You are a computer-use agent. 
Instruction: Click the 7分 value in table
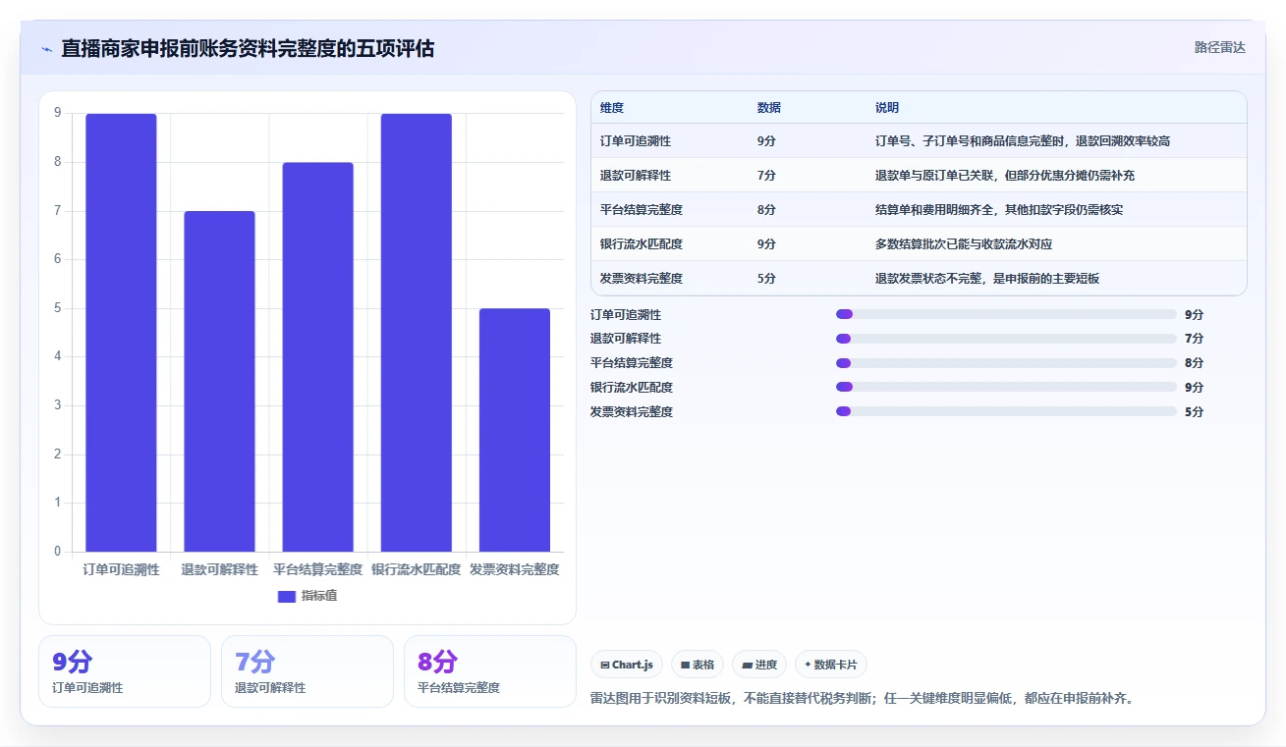click(766, 176)
